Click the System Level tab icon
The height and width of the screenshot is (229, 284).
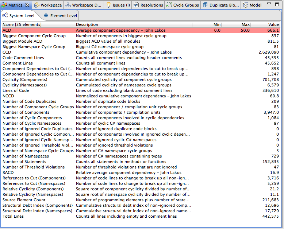(x=5, y=16)
